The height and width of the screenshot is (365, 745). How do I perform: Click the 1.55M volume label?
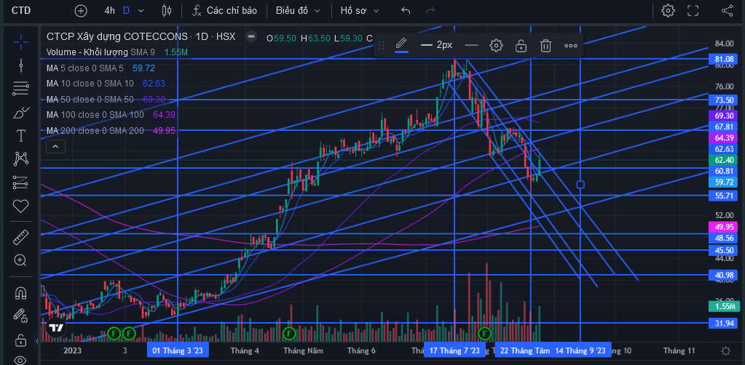click(724, 306)
